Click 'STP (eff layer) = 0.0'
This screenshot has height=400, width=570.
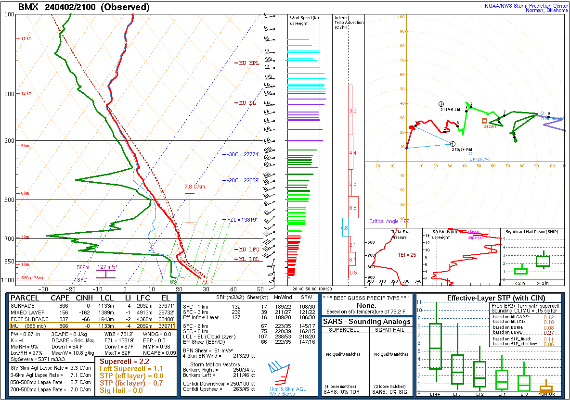pyautogui.click(x=131, y=376)
